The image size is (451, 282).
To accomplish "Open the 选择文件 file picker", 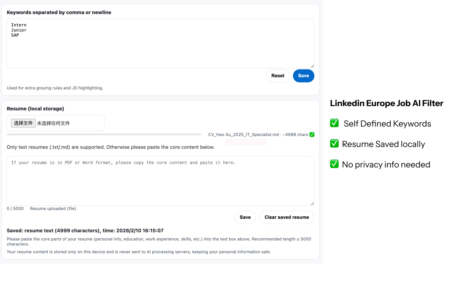I will pos(23,123).
